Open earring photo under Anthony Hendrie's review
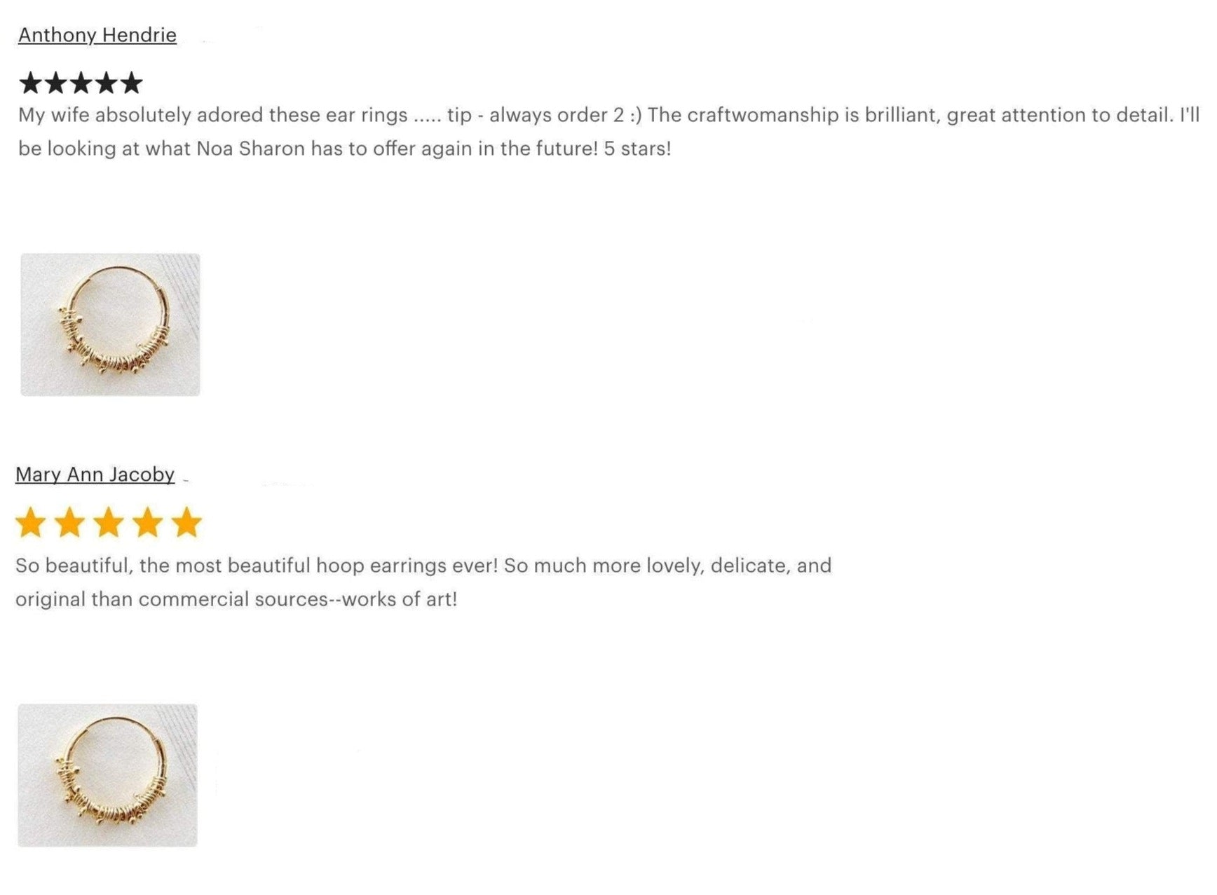1217x895 pixels. 110,324
